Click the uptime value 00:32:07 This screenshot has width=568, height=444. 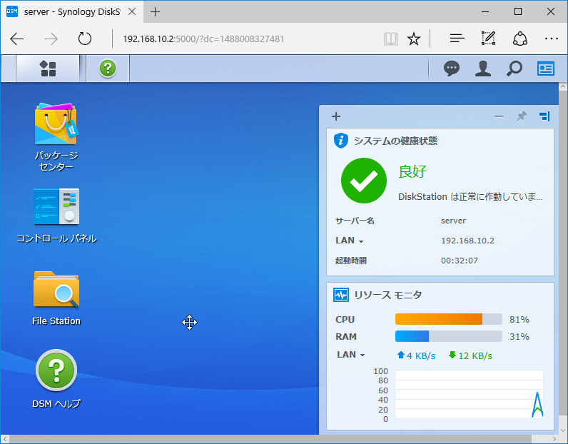coord(460,261)
